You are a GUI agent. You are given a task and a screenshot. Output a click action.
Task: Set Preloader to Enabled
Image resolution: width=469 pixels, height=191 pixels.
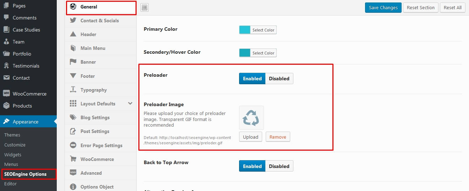252,79
